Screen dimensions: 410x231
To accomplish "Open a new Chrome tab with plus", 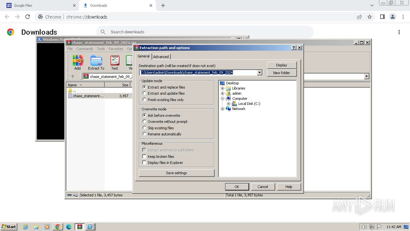I will point(163,5).
